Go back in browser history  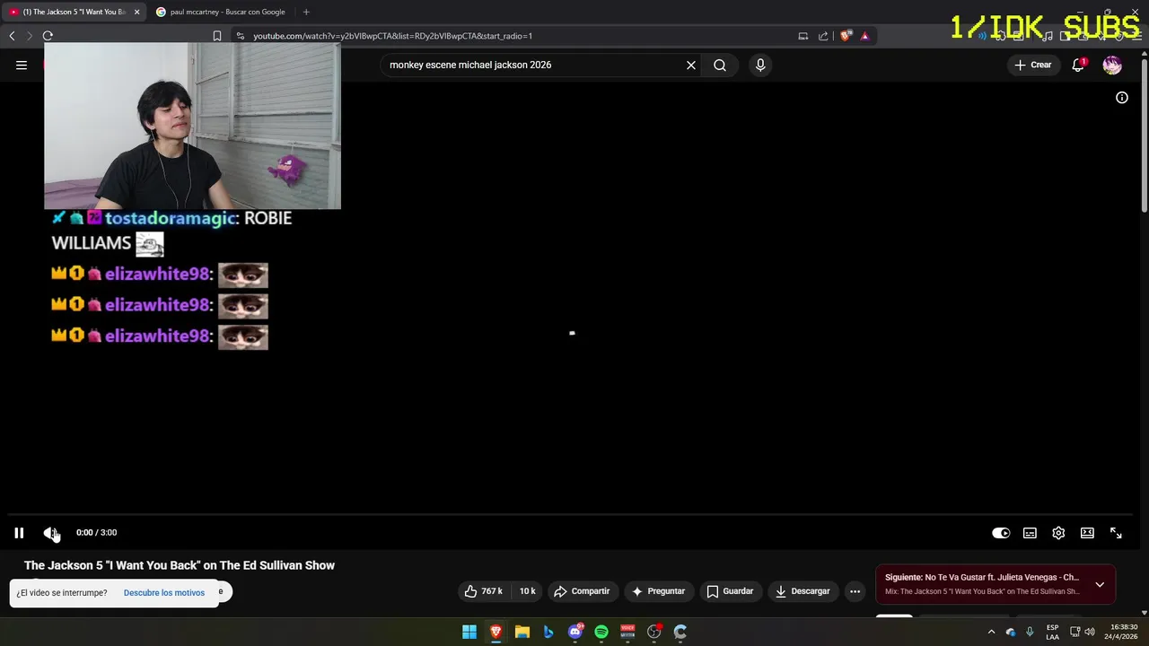click(x=12, y=36)
